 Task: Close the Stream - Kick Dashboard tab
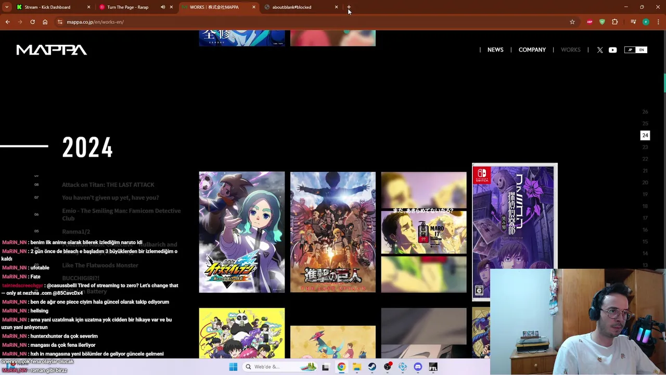[88, 7]
